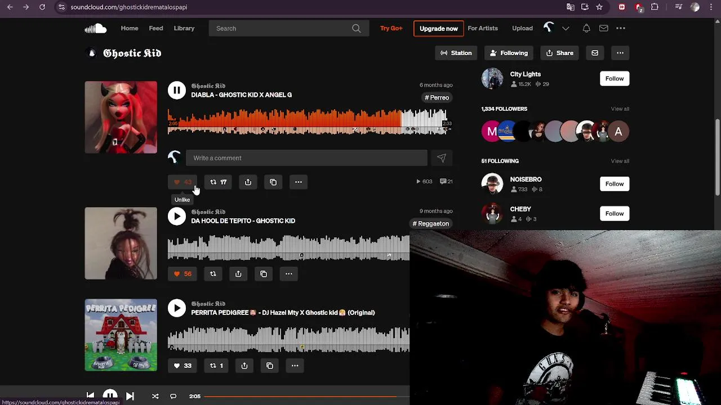Follow NOISEBRO
The width and height of the screenshot is (721, 405).
[x=615, y=184]
